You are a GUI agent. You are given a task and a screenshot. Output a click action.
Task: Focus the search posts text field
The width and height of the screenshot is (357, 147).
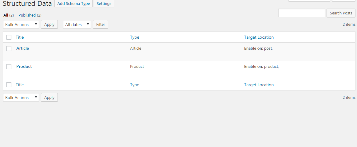[x=302, y=13]
